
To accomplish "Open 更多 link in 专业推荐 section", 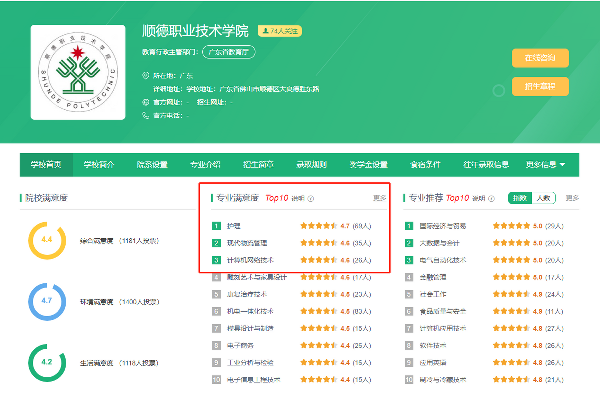I will (x=572, y=198).
